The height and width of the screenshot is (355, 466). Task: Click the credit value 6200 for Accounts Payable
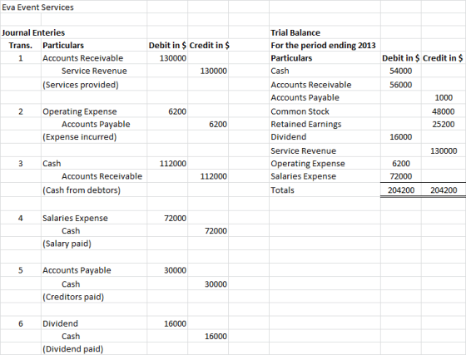pos(218,125)
